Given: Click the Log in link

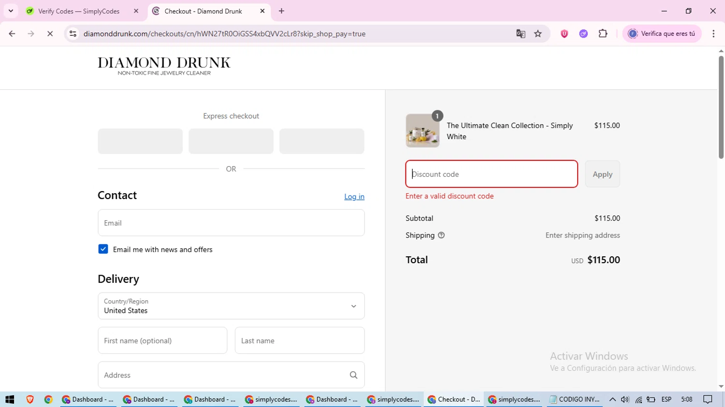Looking at the screenshot, I should (354, 196).
